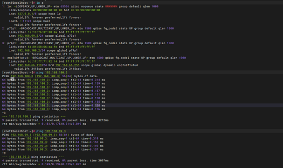Click "4 packets transmitted" text

pyautogui.click(x=20, y=161)
